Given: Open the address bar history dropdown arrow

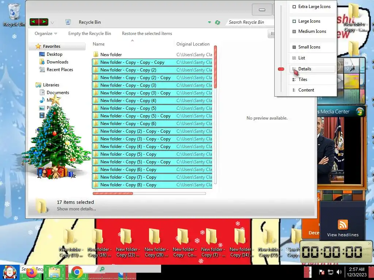Looking at the screenshot, I should [x=209, y=22].
